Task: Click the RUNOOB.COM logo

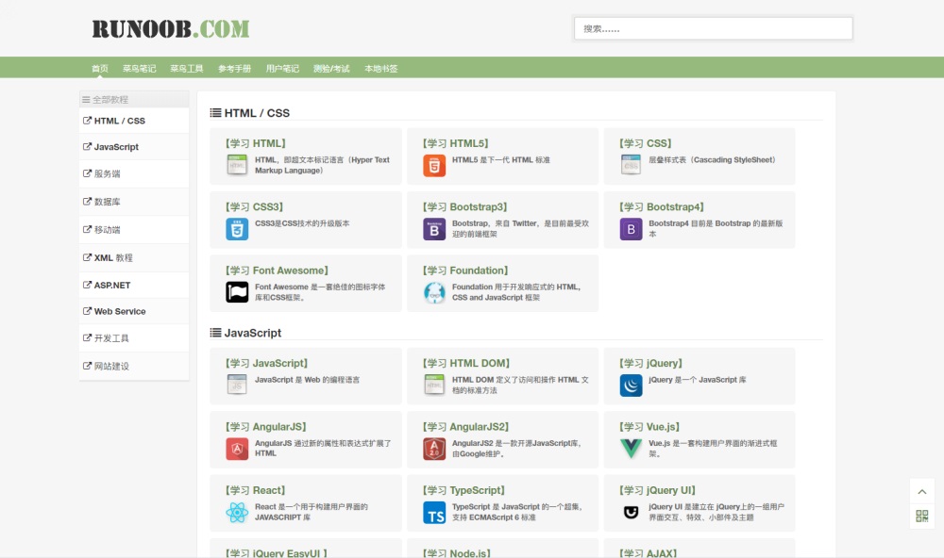Action: [170, 29]
